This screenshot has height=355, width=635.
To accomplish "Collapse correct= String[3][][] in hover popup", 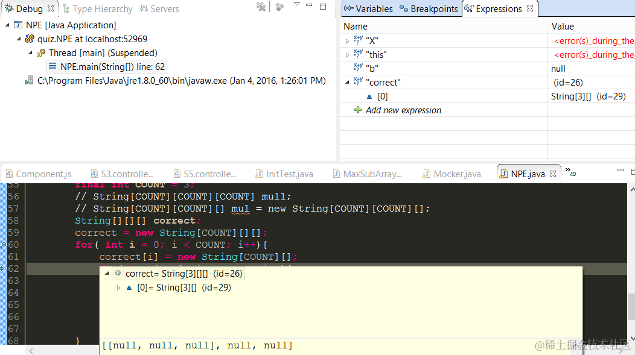I will click(x=107, y=273).
